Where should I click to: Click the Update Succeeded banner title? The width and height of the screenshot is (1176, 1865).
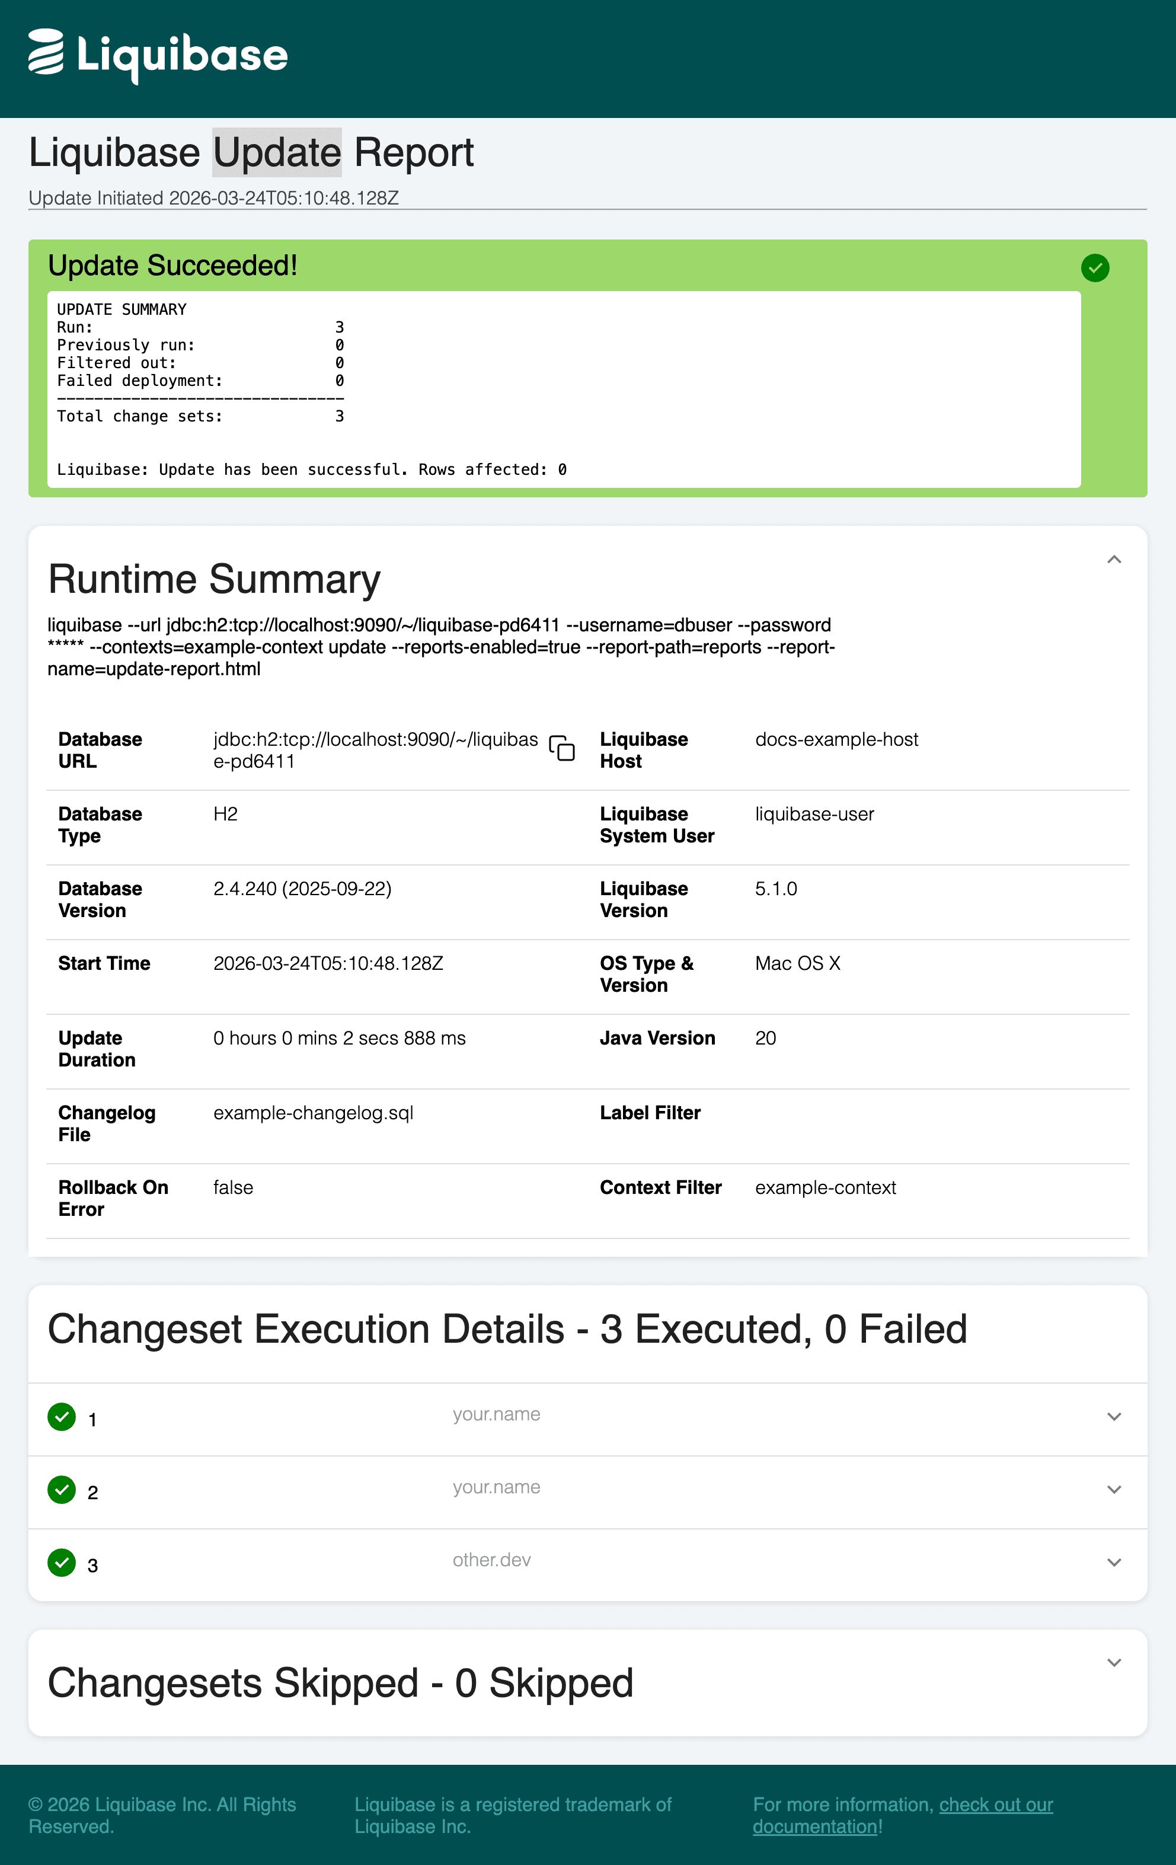pos(172,266)
